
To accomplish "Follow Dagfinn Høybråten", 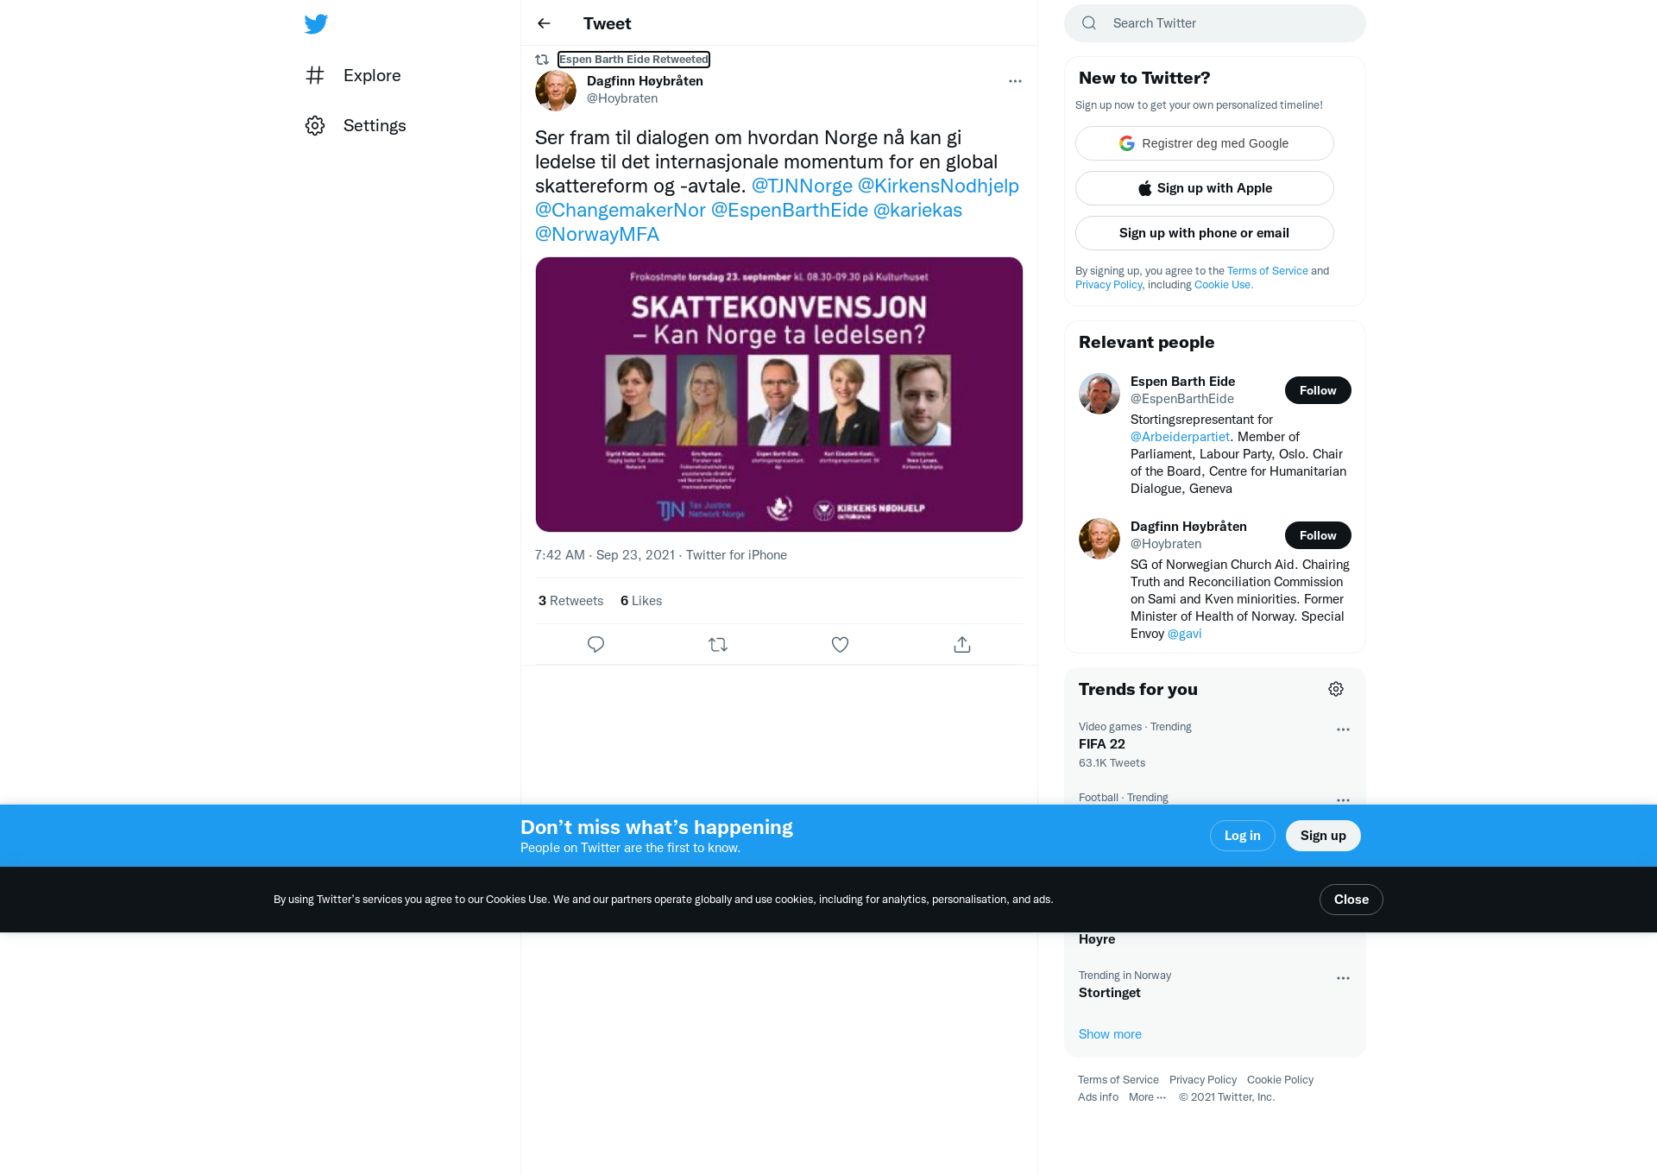I will tap(1318, 535).
